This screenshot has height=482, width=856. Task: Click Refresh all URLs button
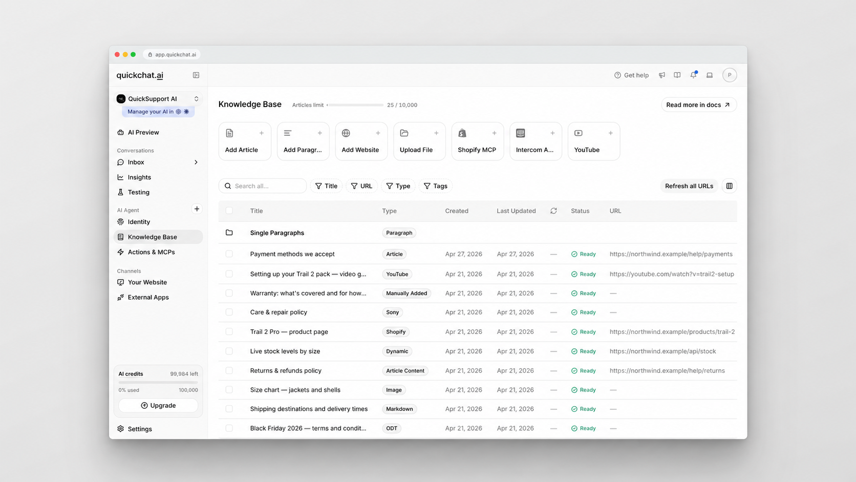[689, 186]
